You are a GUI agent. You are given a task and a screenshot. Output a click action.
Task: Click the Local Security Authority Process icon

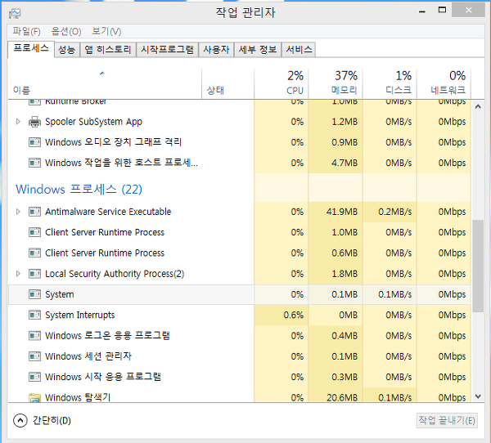tap(34, 274)
